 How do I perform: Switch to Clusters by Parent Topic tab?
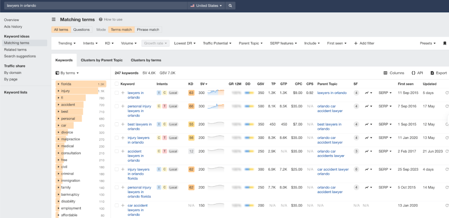pos(102,60)
